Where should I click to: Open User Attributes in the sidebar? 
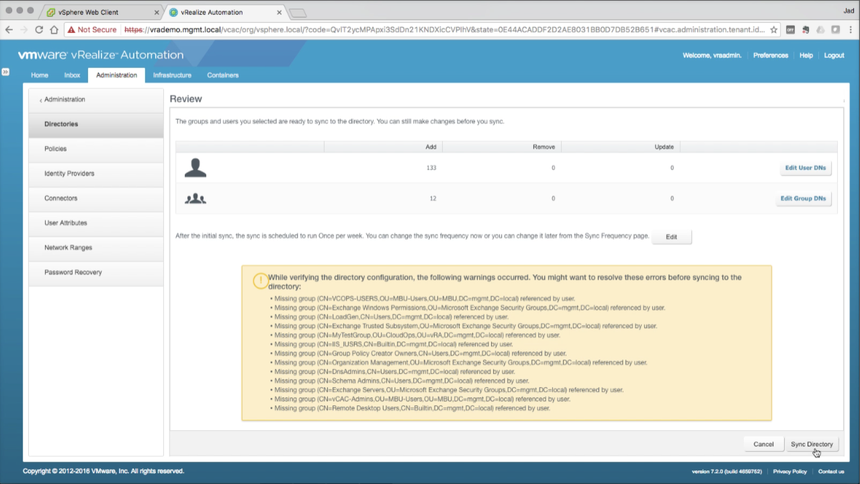pyautogui.click(x=96, y=223)
